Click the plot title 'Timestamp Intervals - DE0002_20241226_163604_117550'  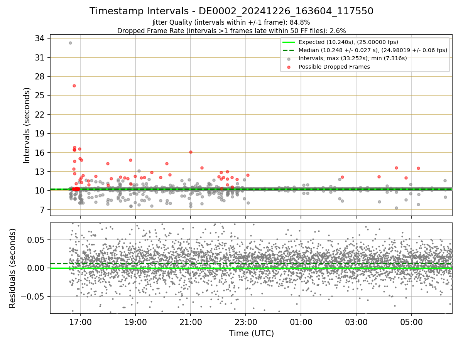[231, 11]
